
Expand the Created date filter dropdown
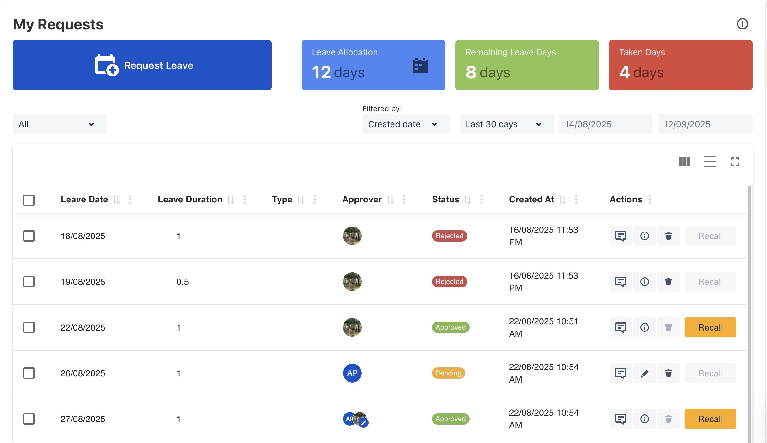click(x=406, y=124)
